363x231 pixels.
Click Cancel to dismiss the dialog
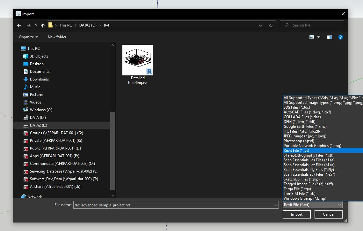click(x=328, y=214)
